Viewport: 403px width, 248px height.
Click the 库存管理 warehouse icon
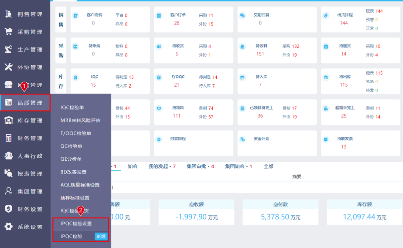click(8, 121)
